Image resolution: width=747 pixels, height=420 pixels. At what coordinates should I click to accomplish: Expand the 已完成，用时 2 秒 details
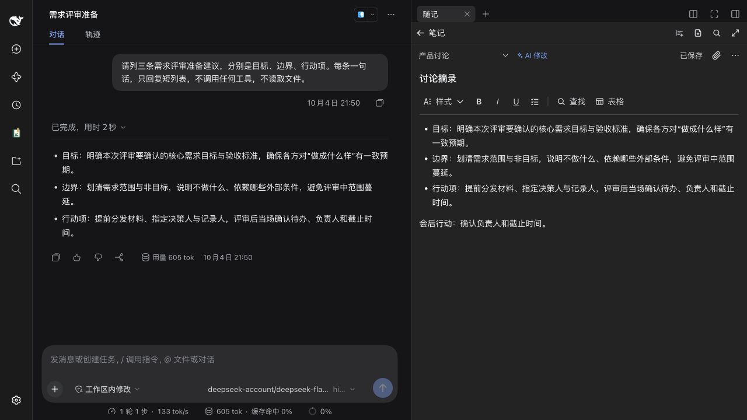(x=89, y=127)
